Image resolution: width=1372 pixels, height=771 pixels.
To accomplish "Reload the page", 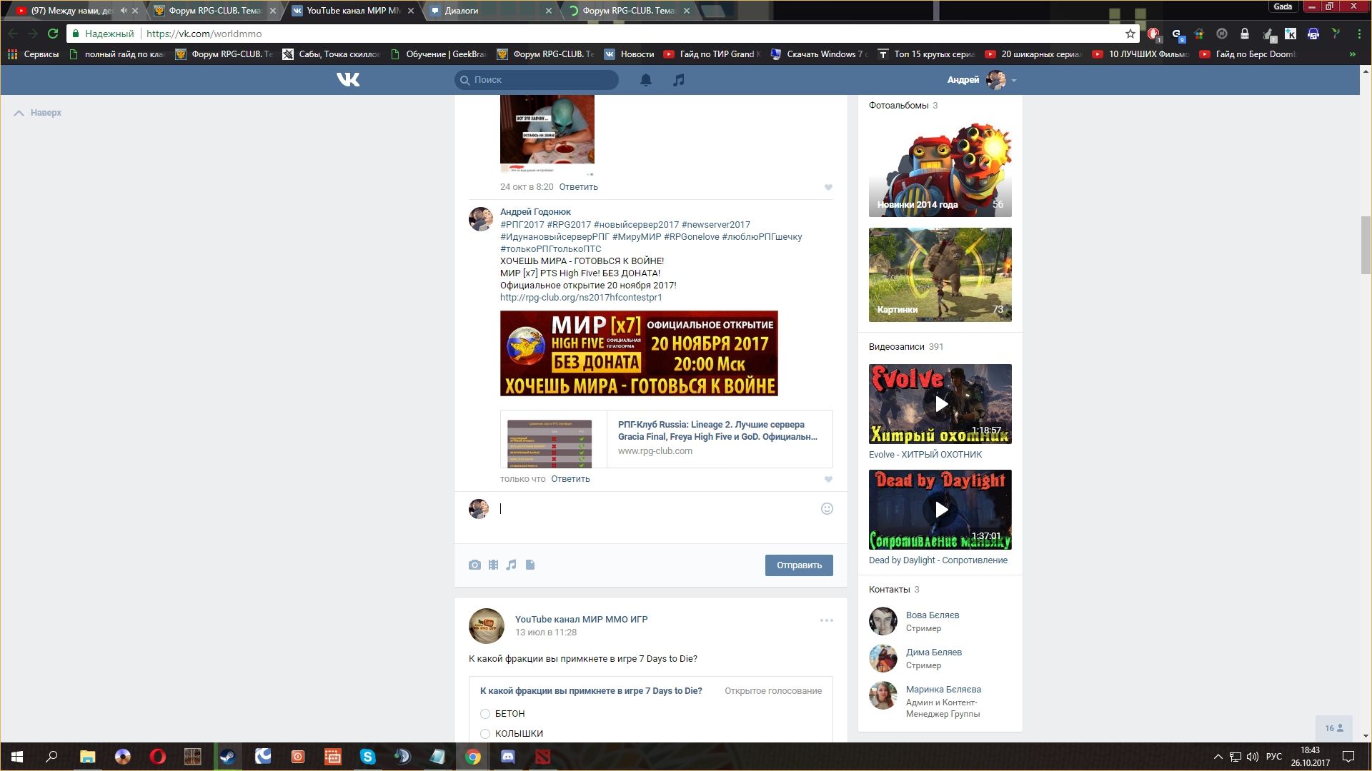I will [53, 34].
